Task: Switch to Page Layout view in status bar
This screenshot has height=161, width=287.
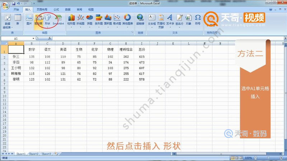Action: (237, 158)
